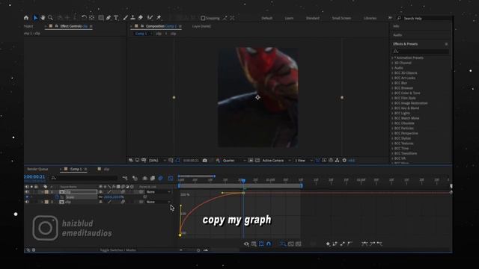Open Active Camera dropdown

pos(276,161)
